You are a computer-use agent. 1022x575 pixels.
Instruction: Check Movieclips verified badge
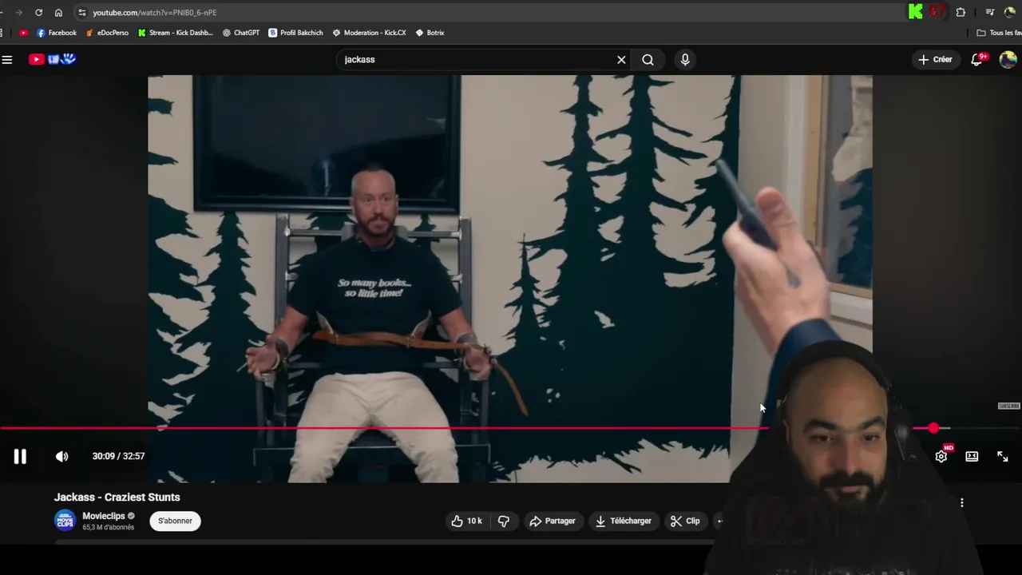click(x=131, y=516)
